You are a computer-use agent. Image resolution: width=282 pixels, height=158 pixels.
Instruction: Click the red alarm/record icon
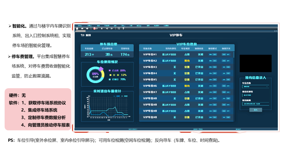pyautogui.click(x=95, y=29)
